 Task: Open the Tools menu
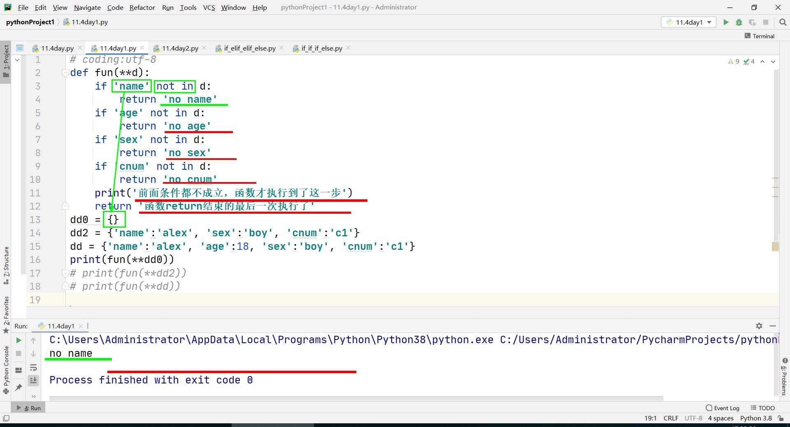(x=188, y=7)
